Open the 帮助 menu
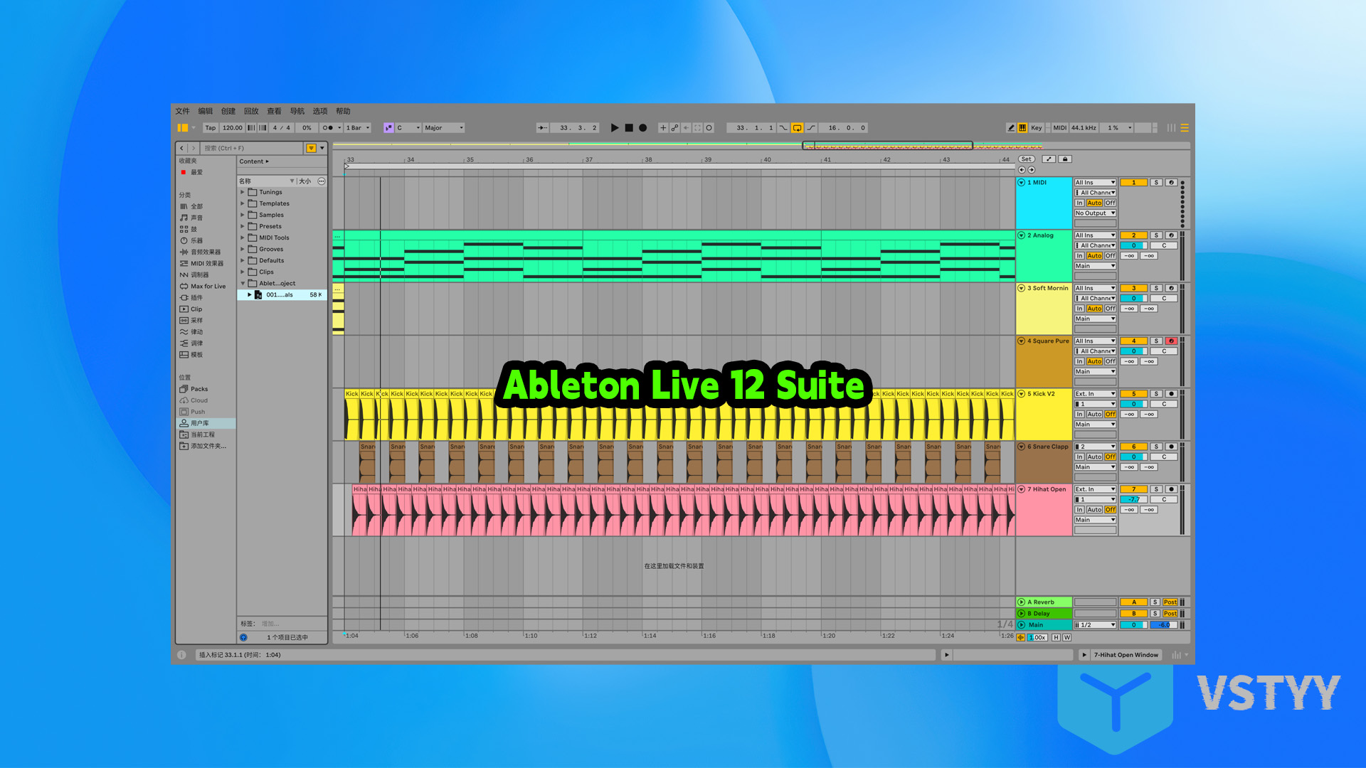 [x=343, y=111]
